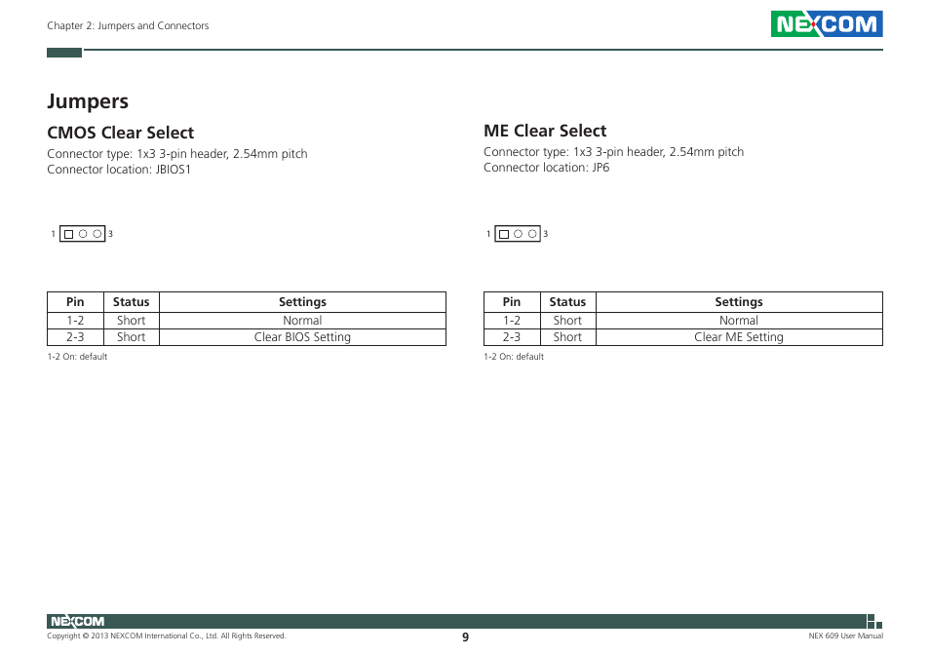The height and width of the screenshot is (655, 930).
Task: Click the Connector type line under ME Clear Select
Action: point(613,152)
